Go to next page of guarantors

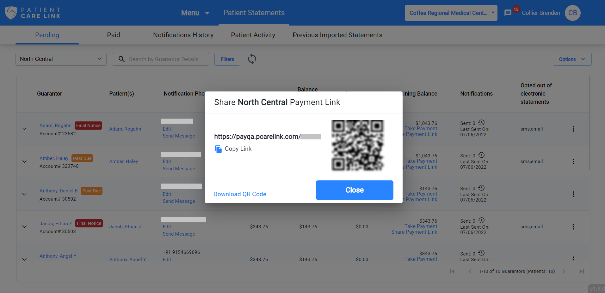[564, 271]
